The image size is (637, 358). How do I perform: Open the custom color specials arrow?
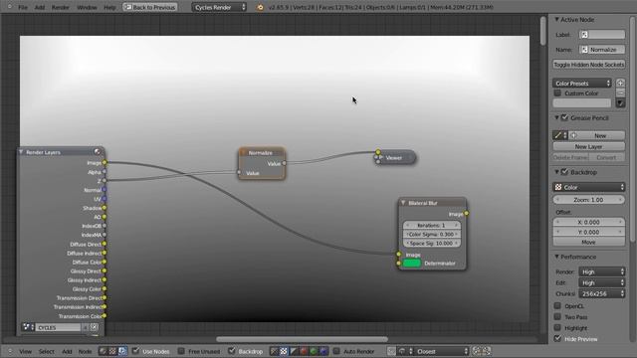point(620,103)
